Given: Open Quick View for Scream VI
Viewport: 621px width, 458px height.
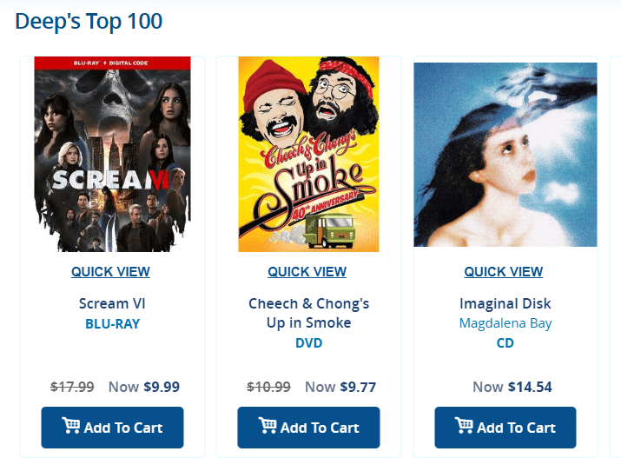Looking at the screenshot, I should click(x=110, y=272).
